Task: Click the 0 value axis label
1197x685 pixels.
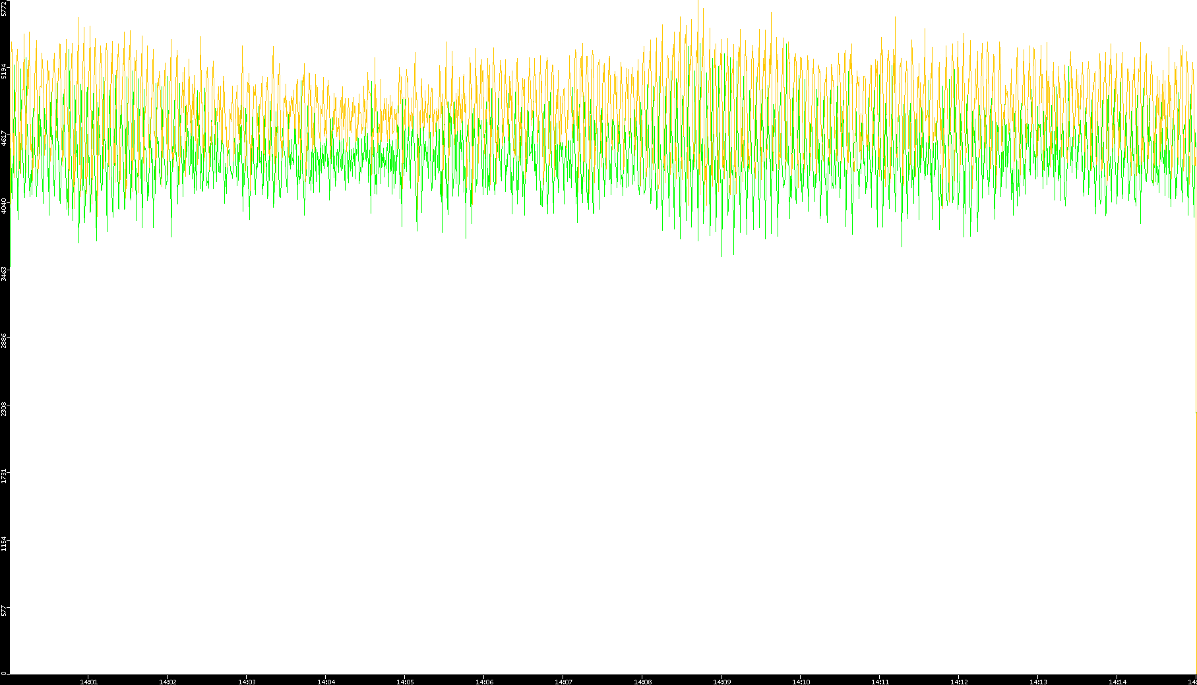Action: coord(5,673)
